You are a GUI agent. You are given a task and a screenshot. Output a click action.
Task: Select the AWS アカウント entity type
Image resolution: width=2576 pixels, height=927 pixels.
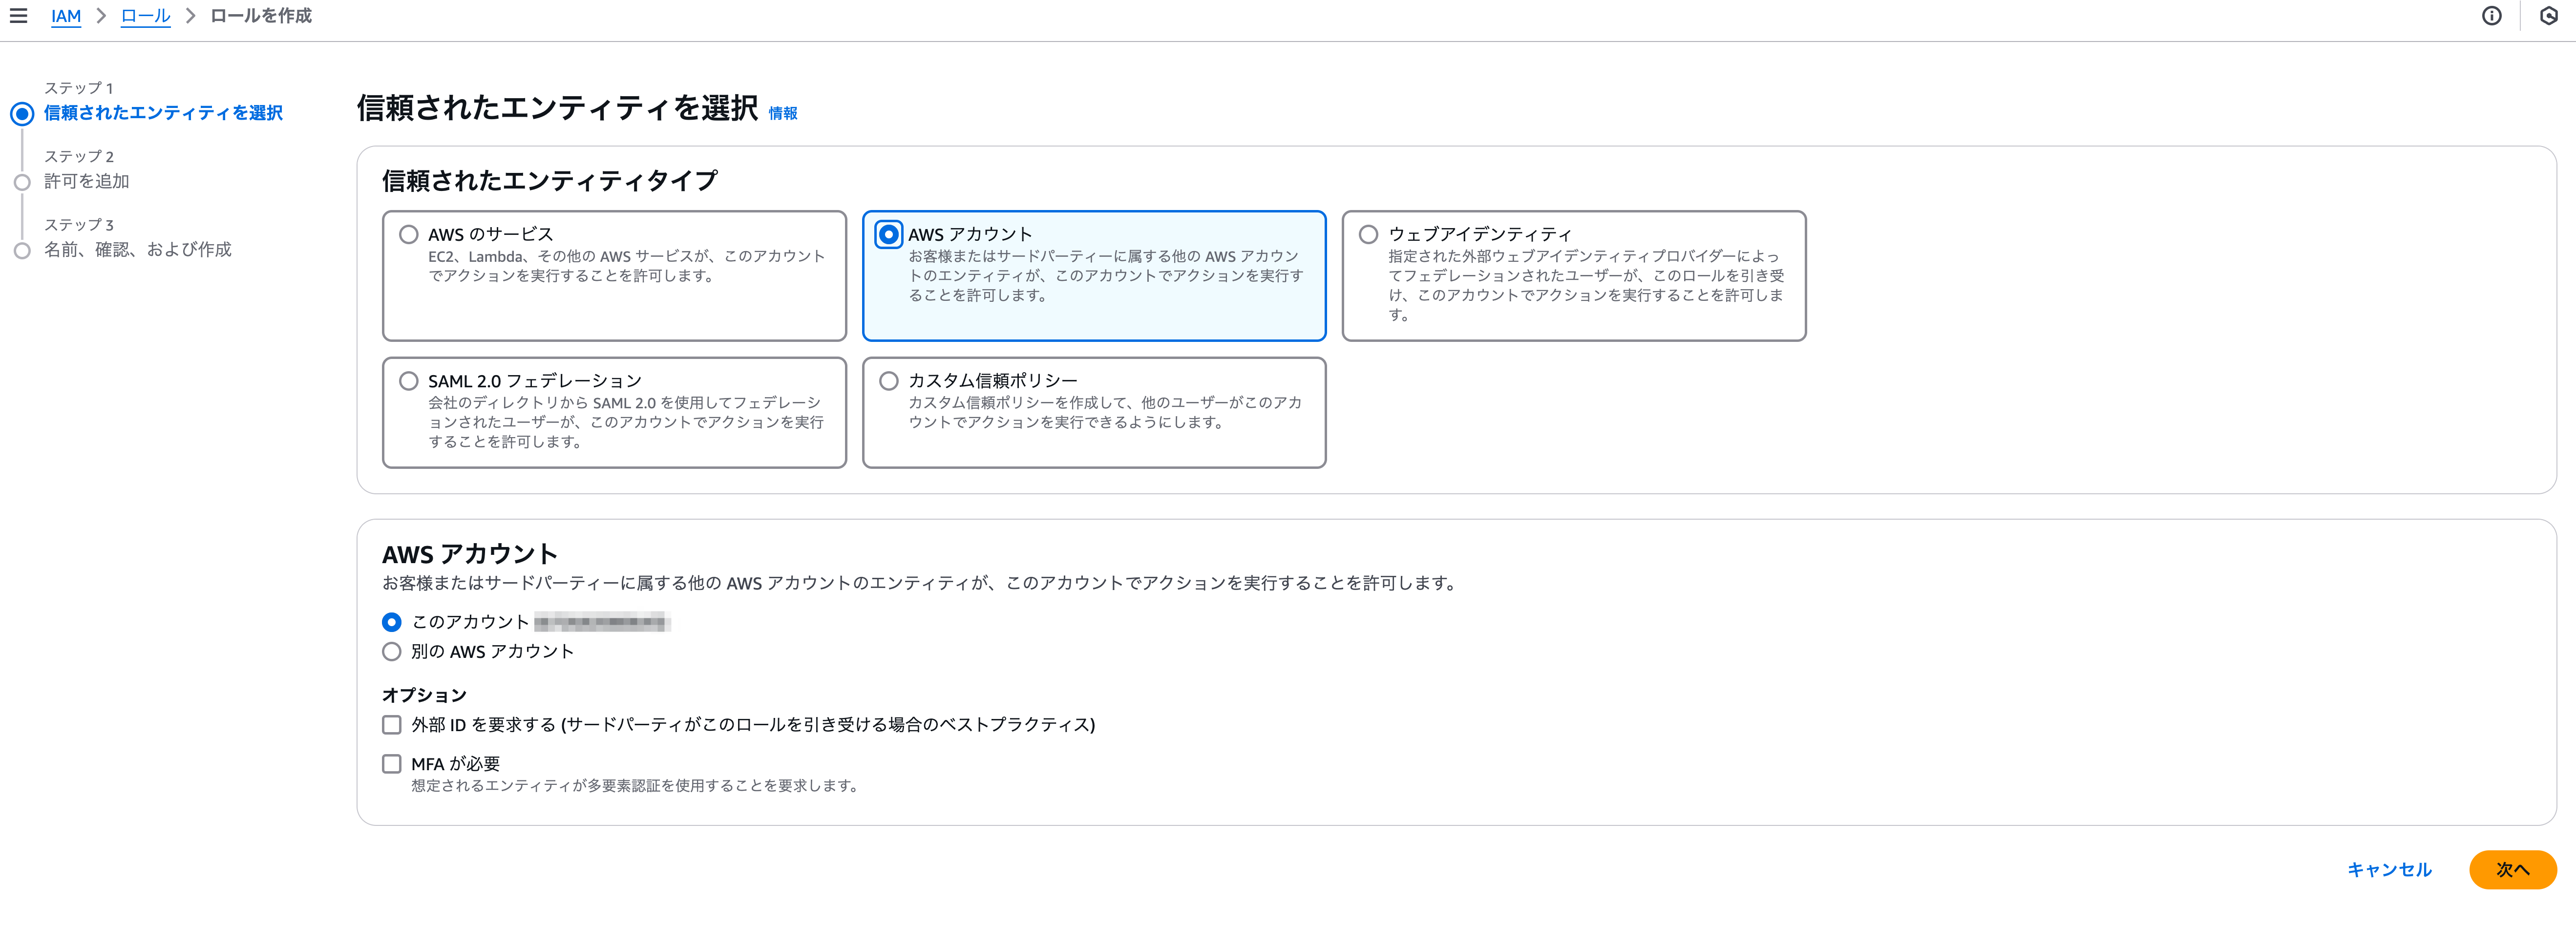click(888, 235)
